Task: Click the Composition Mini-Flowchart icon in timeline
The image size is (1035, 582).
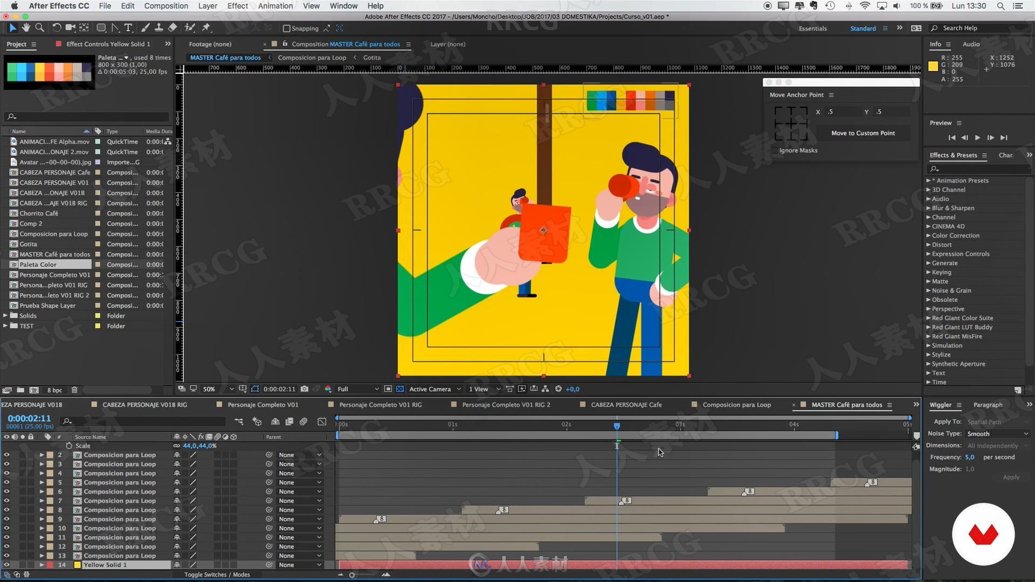Action: click(x=239, y=421)
